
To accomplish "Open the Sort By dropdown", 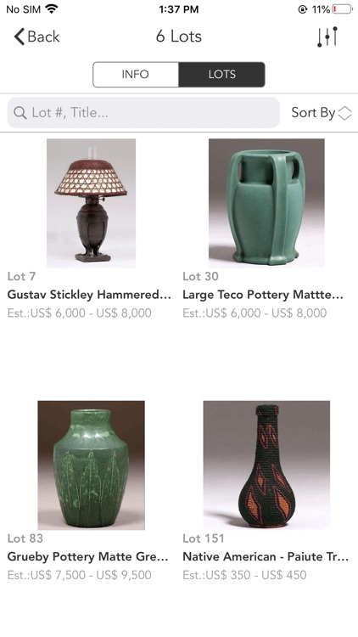I will [x=321, y=112].
